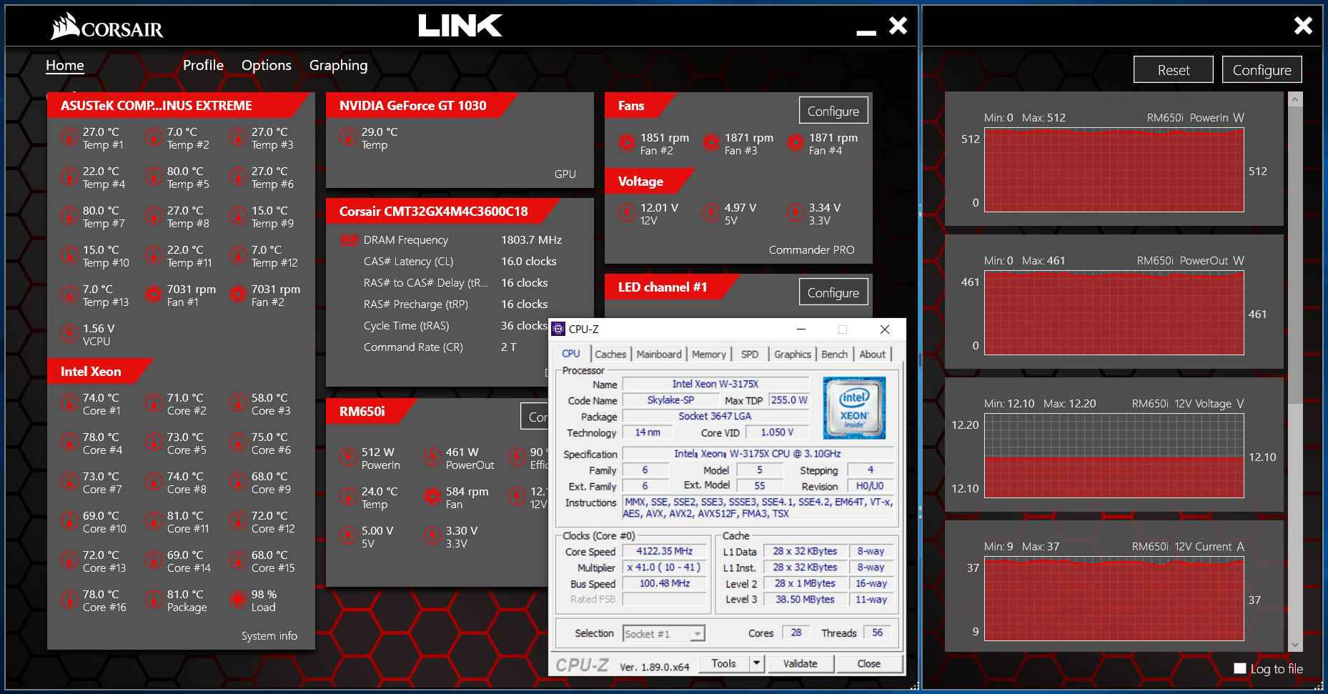The image size is (1328, 694).
Task: Click the DRAM Frequency memory icon
Action: click(350, 240)
